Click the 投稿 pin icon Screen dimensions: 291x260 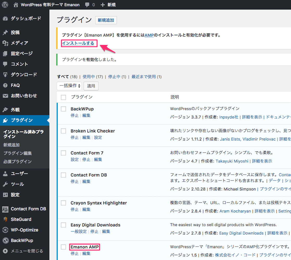click(x=5, y=32)
